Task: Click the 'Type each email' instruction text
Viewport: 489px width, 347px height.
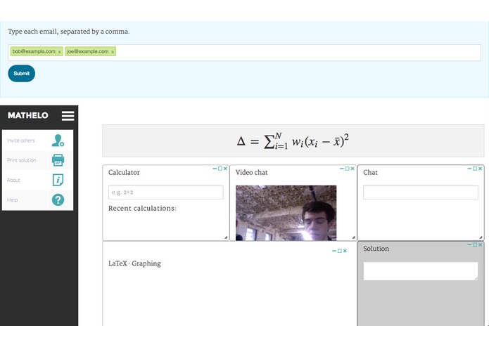Action: 69,32
